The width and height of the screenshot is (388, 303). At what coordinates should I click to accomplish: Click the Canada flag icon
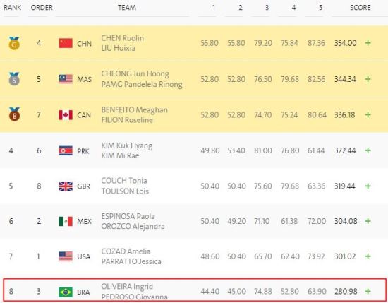click(x=66, y=115)
